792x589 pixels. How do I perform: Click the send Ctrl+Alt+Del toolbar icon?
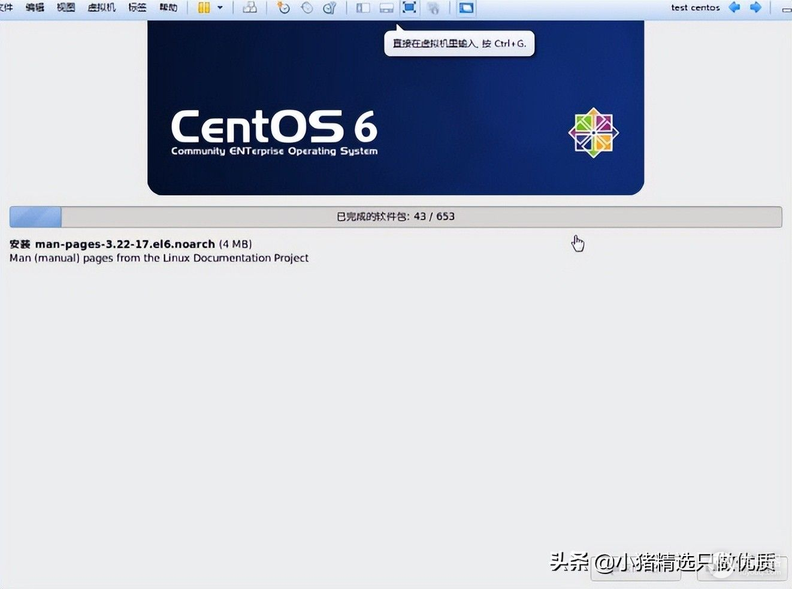click(x=250, y=8)
